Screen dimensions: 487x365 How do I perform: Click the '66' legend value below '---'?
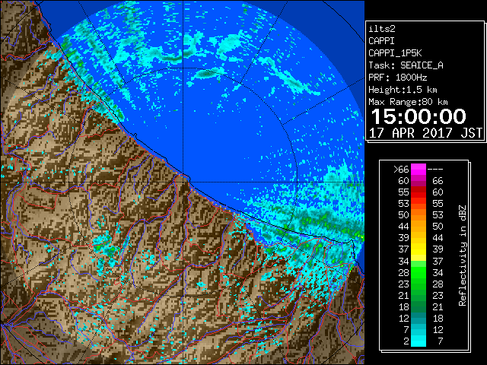(x=438, y=181)
